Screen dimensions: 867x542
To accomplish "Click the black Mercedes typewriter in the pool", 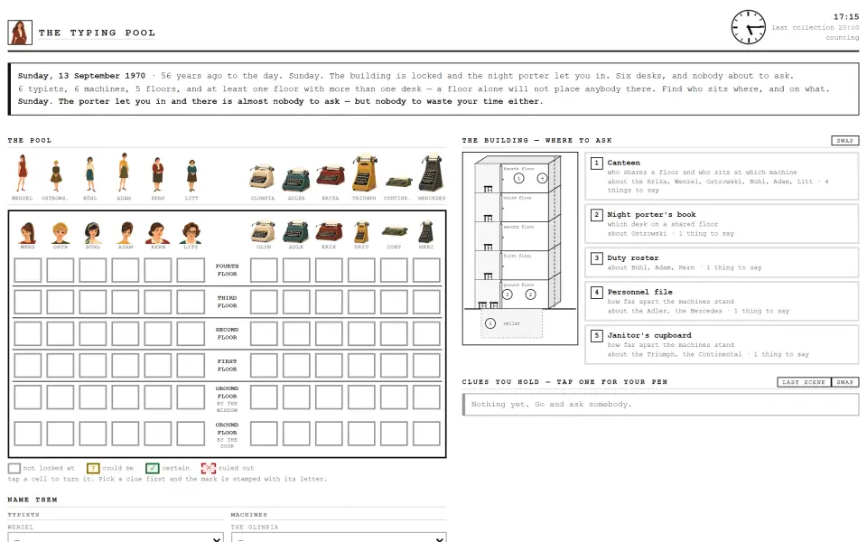I will (432, 173).
